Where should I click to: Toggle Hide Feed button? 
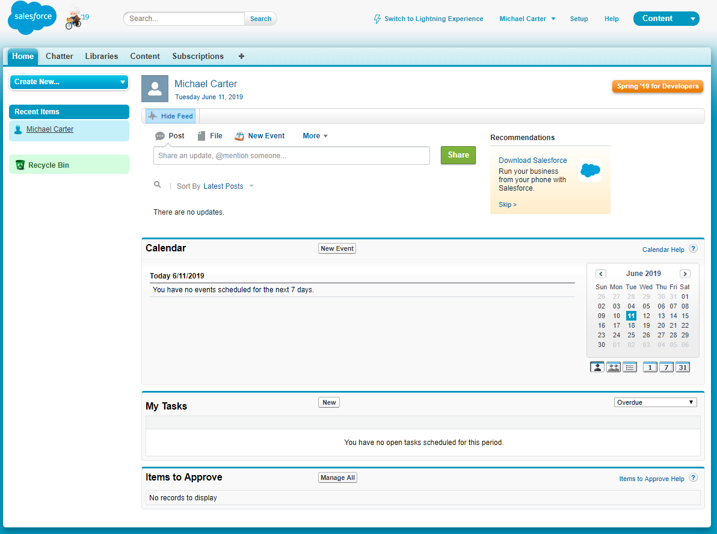171,116
